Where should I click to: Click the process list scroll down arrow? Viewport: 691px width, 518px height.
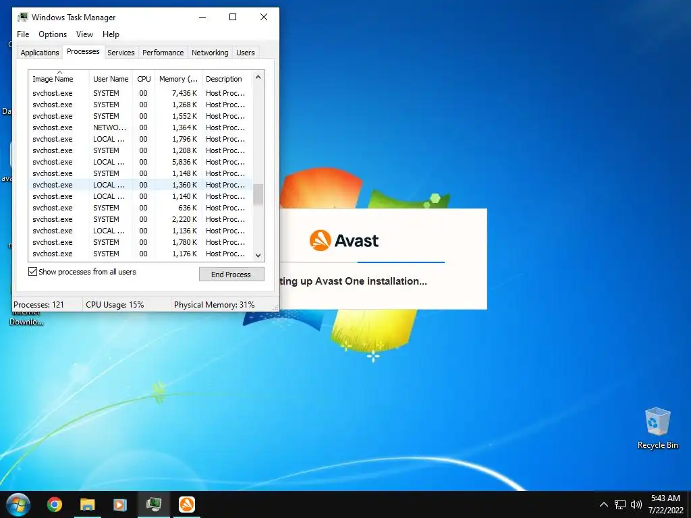(258, 256)
